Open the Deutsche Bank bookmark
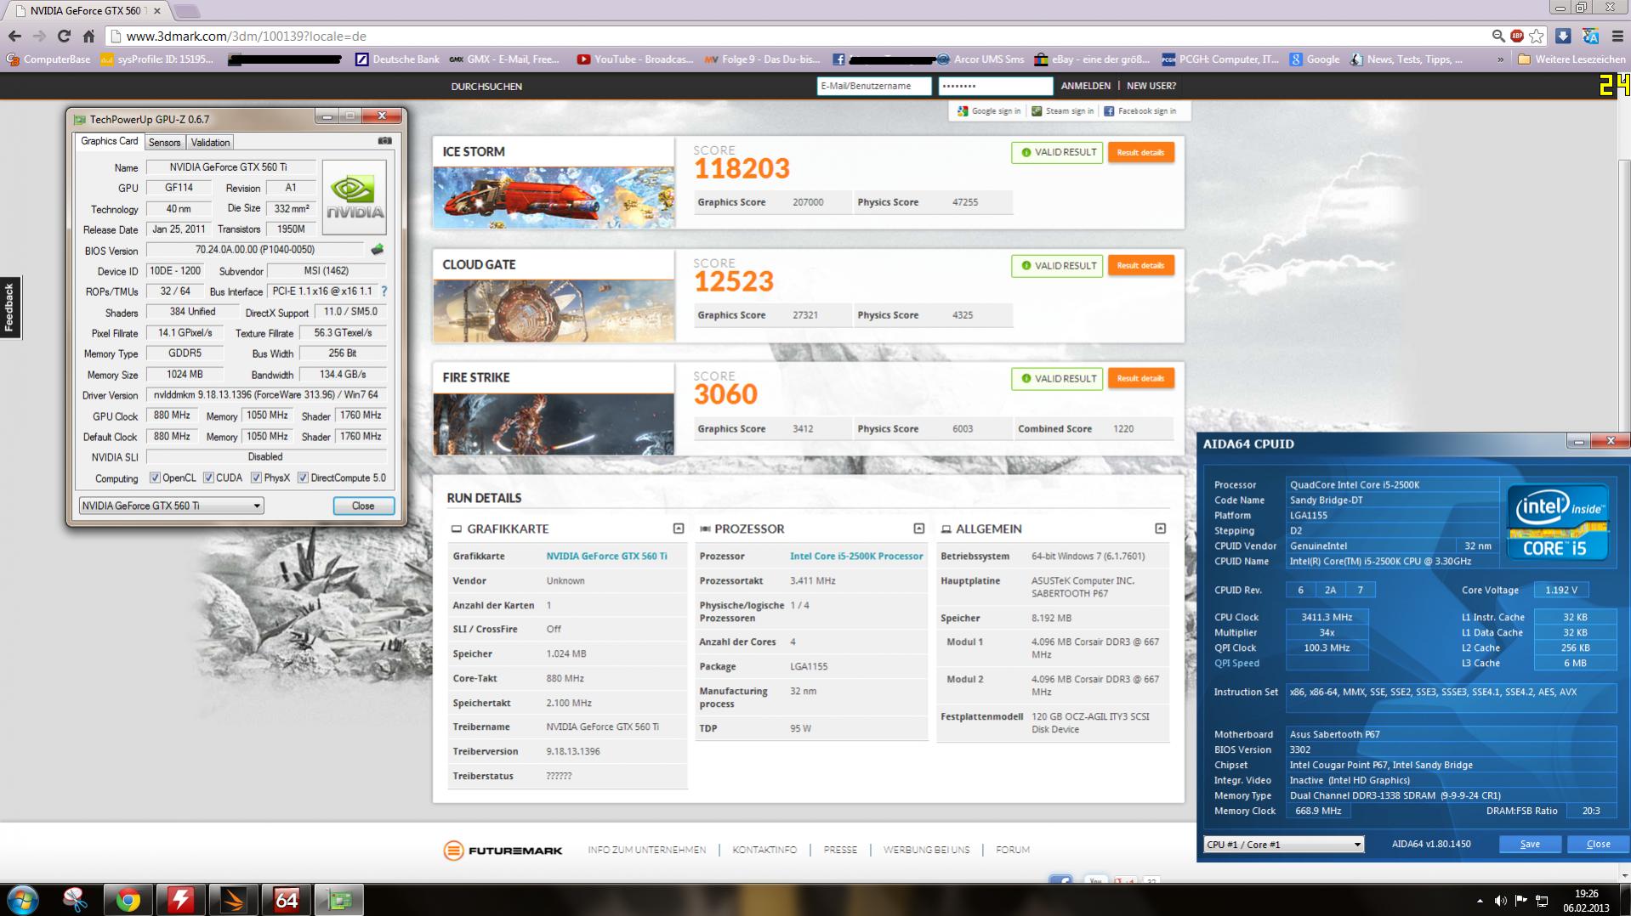The height and width of the screenshot is (916, 1631). coord(398,59)
